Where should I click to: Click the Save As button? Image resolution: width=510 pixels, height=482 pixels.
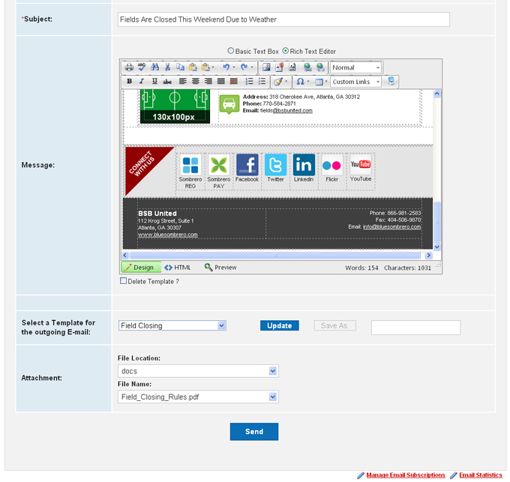334,325
